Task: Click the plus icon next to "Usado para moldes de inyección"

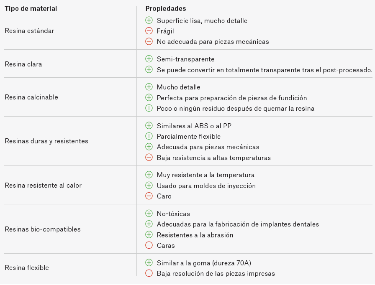Action: 149,186
